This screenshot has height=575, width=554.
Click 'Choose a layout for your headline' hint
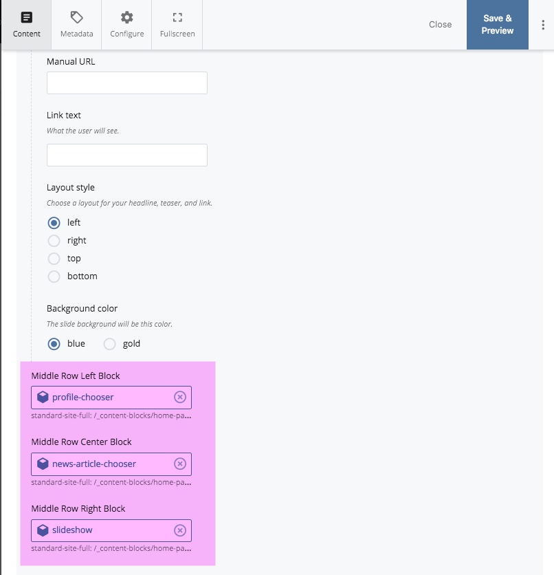click(x=129, y=203)
